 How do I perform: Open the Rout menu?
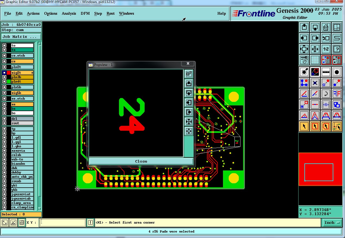[x=111, y=13]
